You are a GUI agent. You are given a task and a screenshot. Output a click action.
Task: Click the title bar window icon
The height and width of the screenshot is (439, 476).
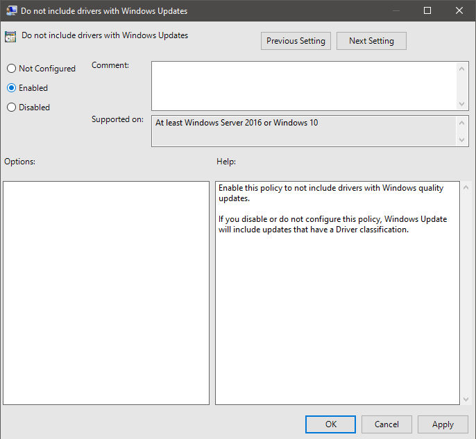(x=12, y=10)
